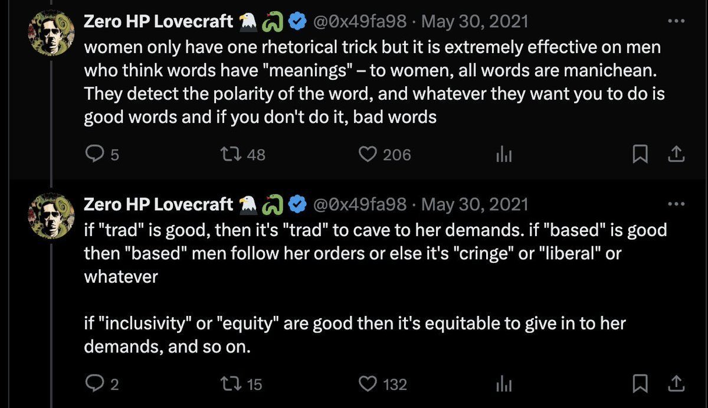Bookmark the first tweet
Image resolution: width=708 pixels, height=408 pixels.
coord(640,155)
